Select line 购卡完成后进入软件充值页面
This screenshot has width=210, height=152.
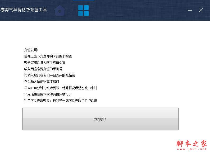point(45,63)
